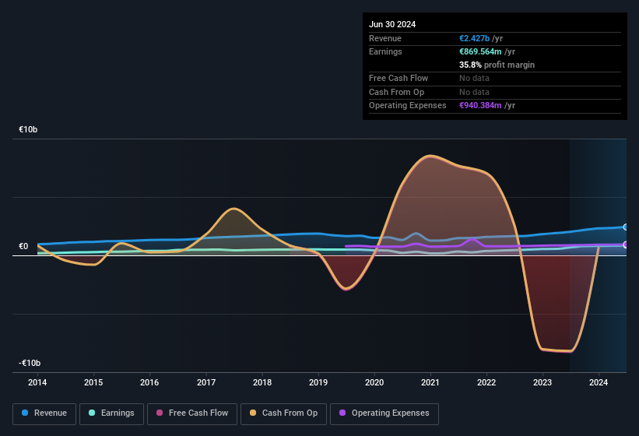639x436 pixels.
Task: Select the 2014 x-axis label
Action: pyautogui.click(x=37, y=382)
